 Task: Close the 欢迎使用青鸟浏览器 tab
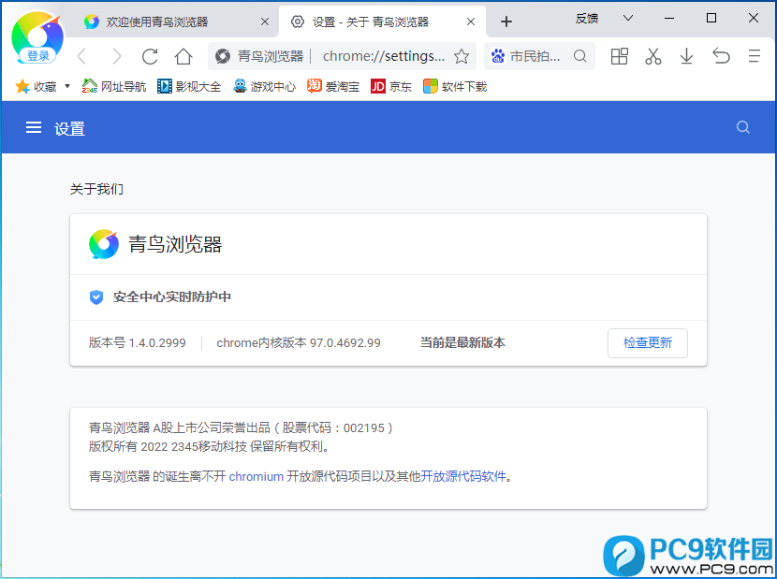265,22
